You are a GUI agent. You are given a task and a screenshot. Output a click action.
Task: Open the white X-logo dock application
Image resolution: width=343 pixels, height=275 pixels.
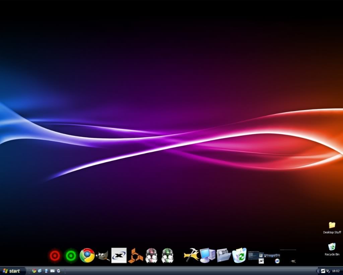pyautogui.click(x=119, y=256)
